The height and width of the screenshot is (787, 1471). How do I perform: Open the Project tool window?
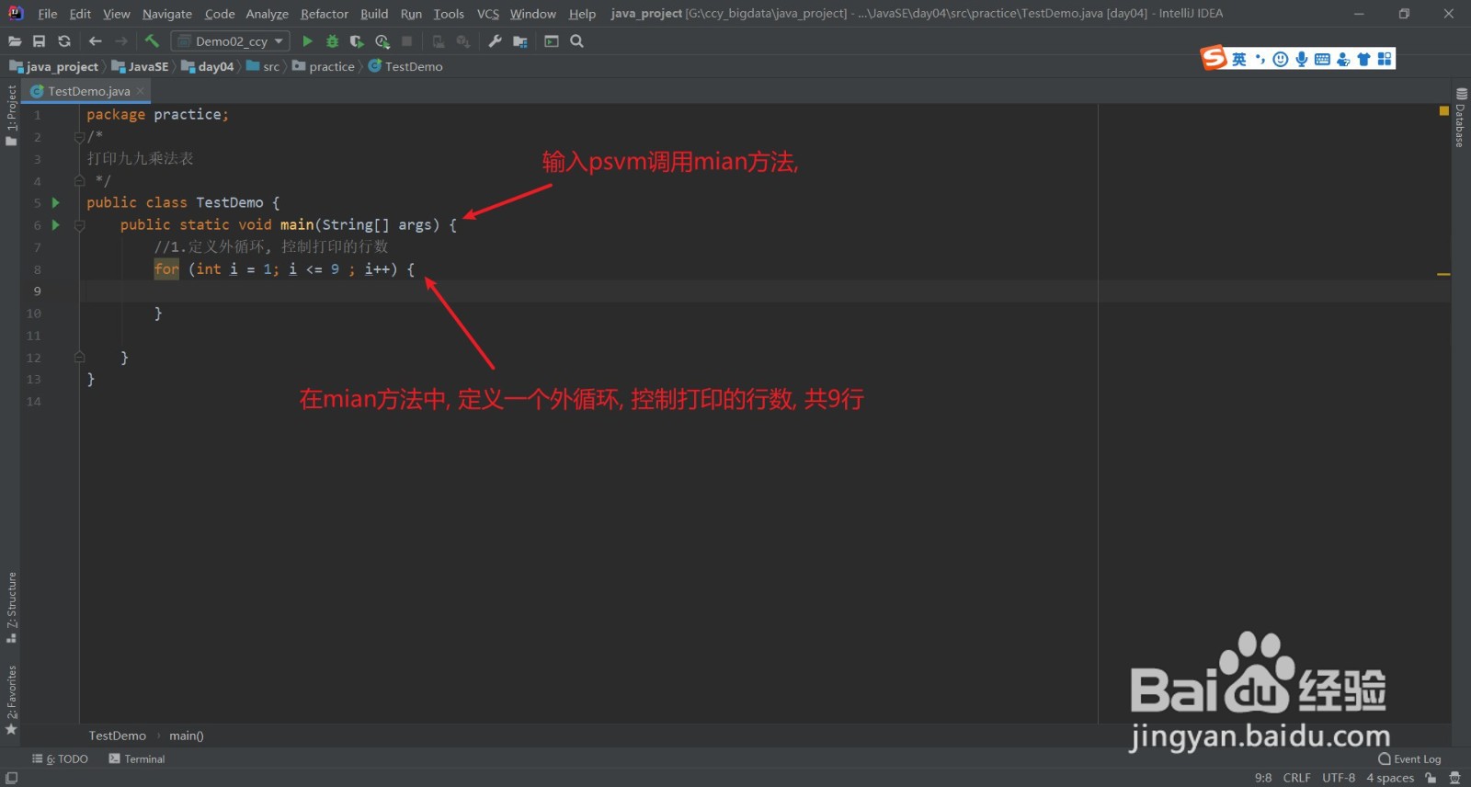(x=11, y=115)
